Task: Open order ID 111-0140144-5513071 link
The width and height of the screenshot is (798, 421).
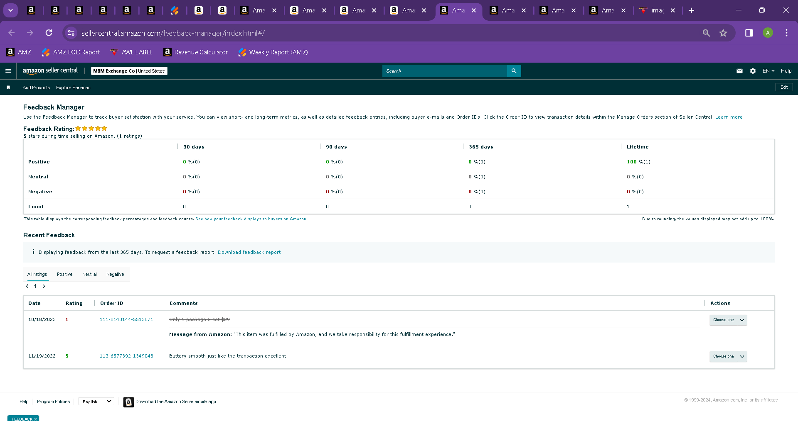Action: click(x=126, y=319)
